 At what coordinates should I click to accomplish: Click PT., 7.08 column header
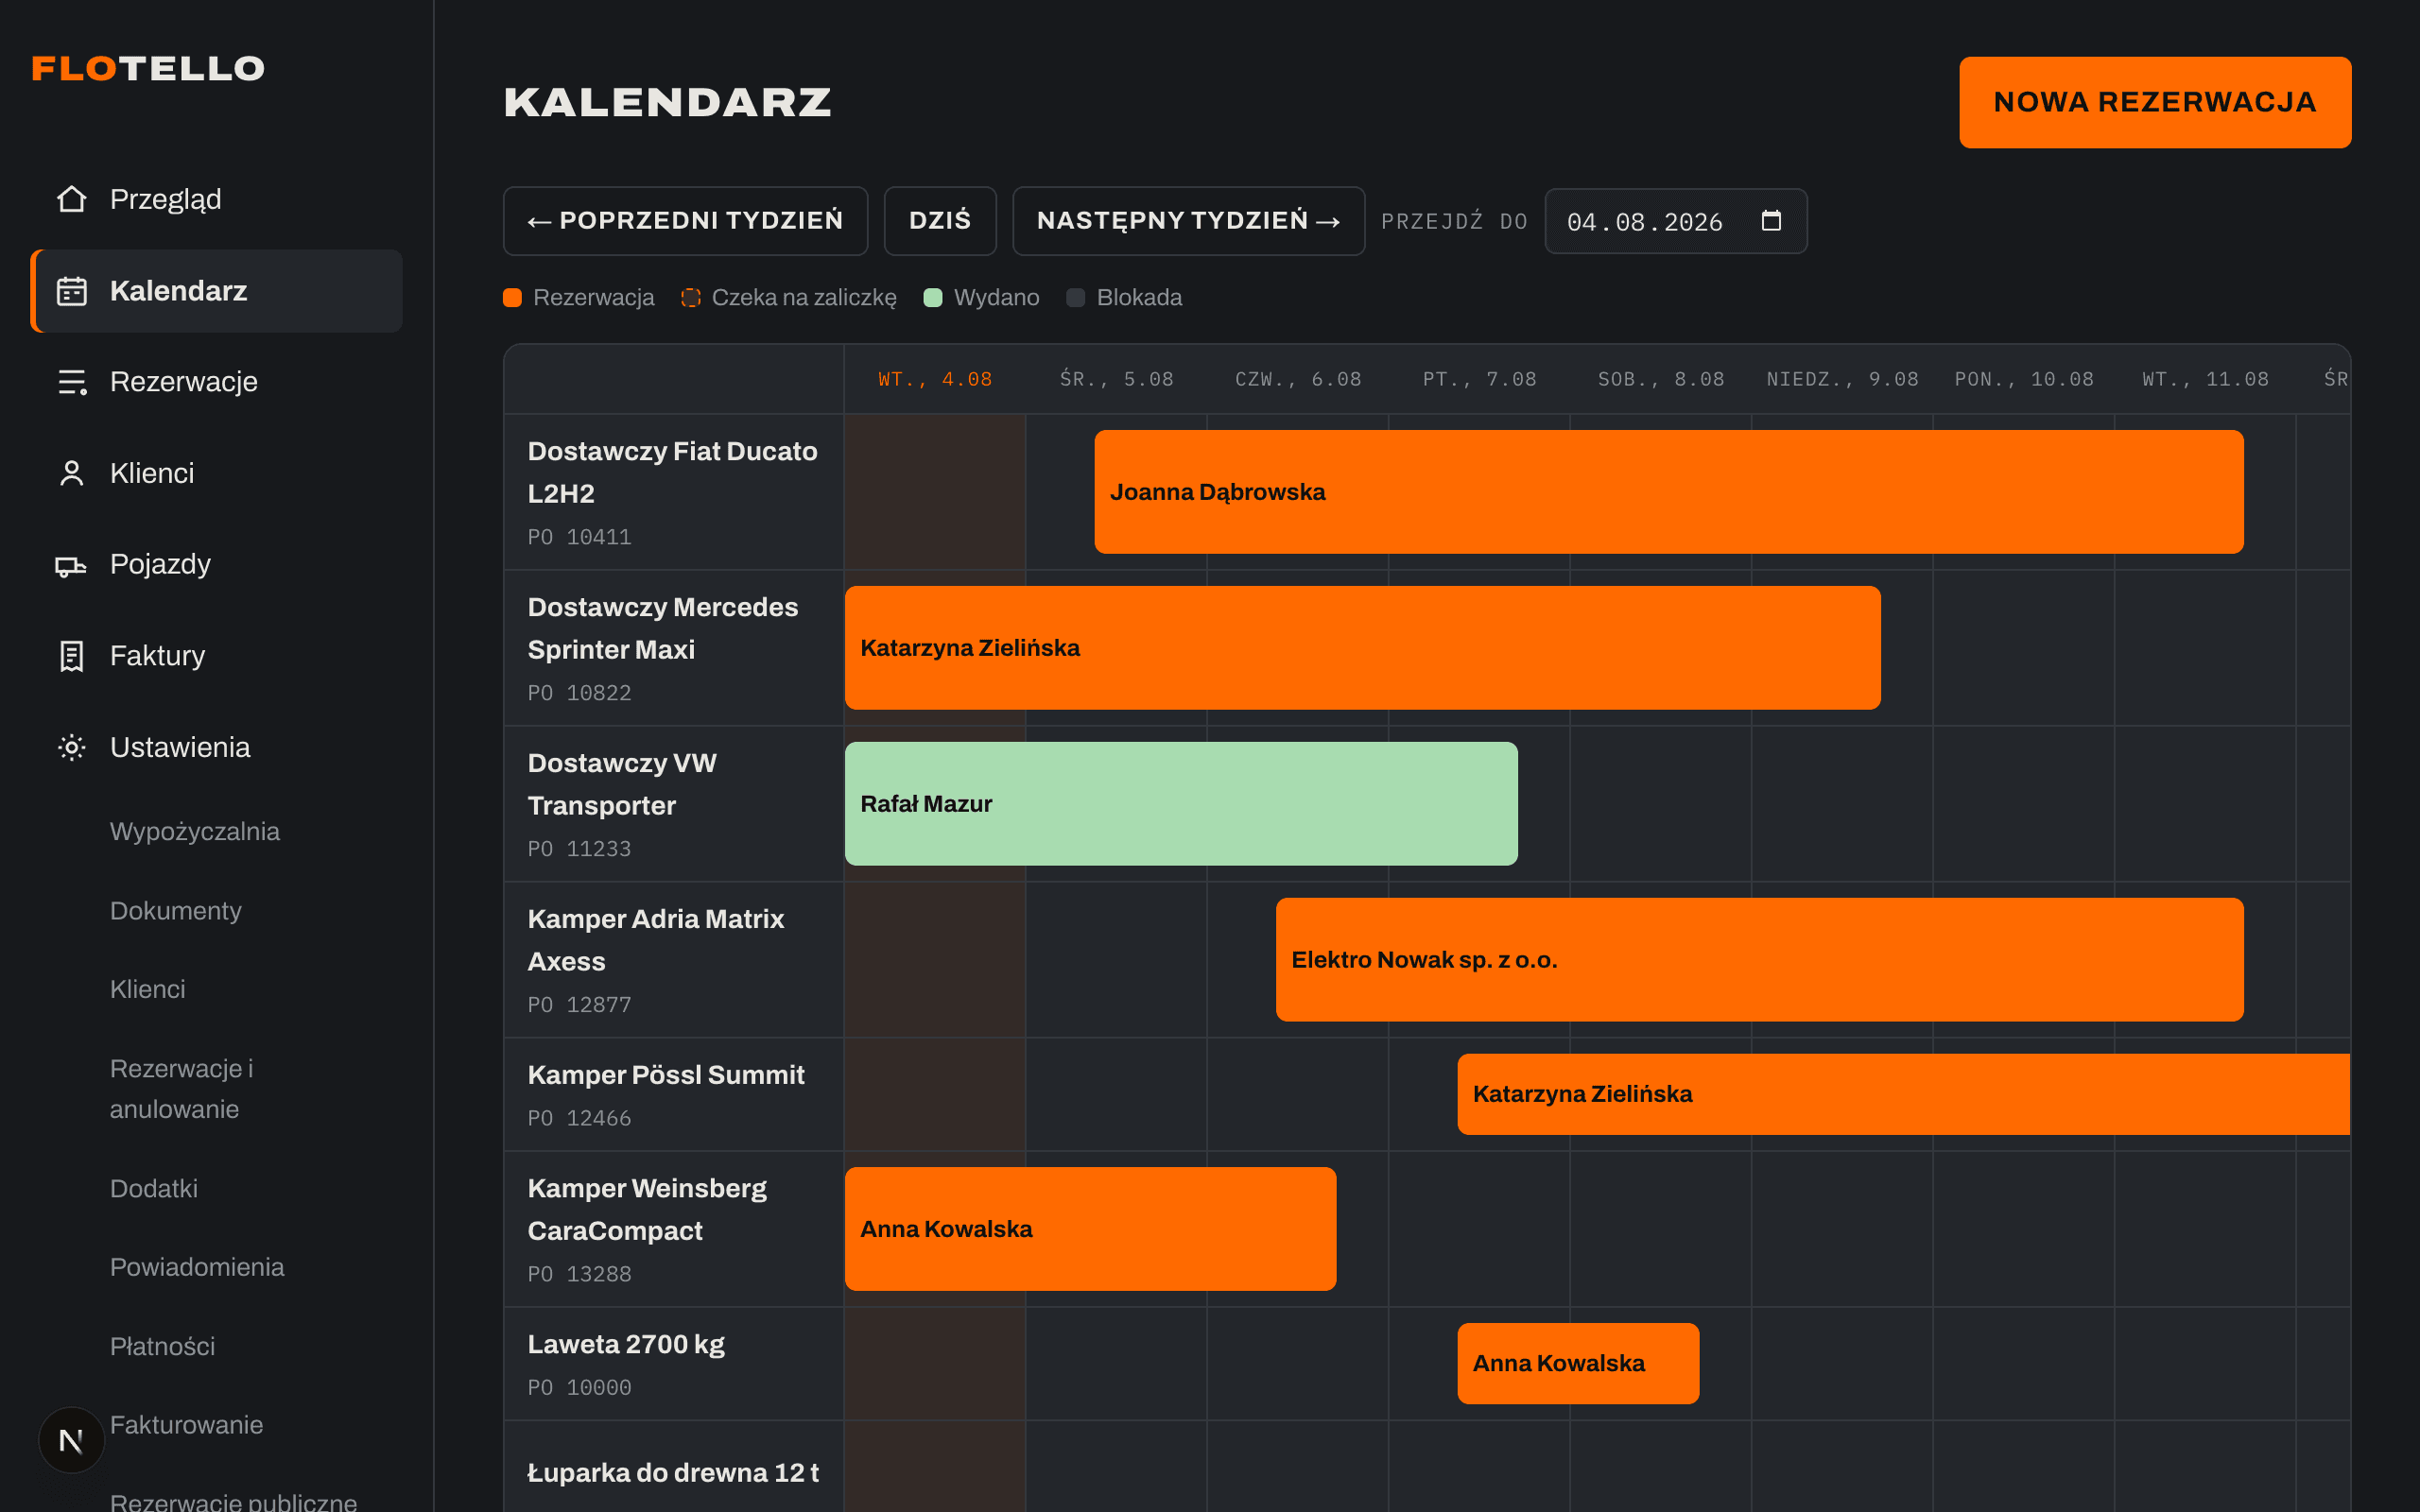[x=1480, y=379]
